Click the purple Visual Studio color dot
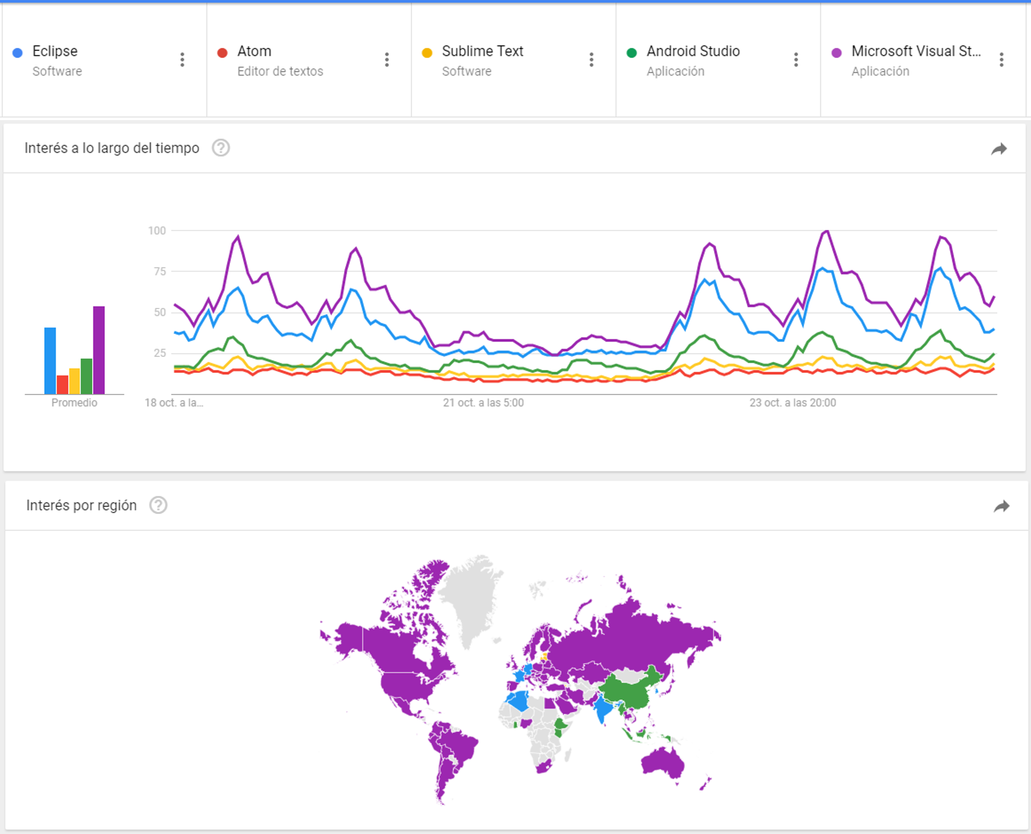The image size is (1031, 834). click(836, 53)
